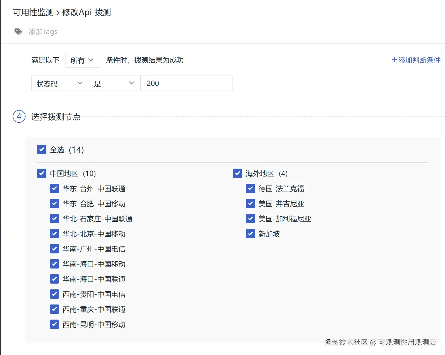Toggle the 美国-加利福尼亚 checkbox
Image resolution: width=445 pixels, height=355 pixels.
point(250,219)
